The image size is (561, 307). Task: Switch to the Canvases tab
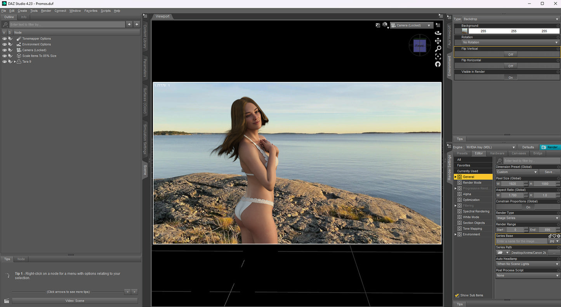pyautogui.click(x=519, y=153)
